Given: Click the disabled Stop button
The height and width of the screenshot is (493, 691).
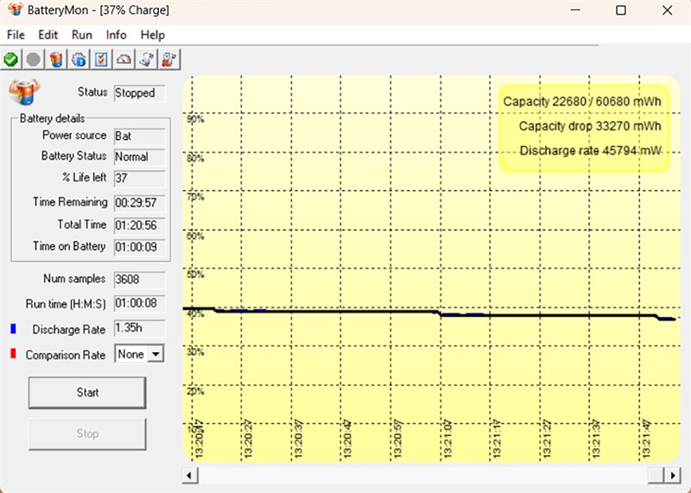Looking at the screenshot, I should tap(87, 434).
